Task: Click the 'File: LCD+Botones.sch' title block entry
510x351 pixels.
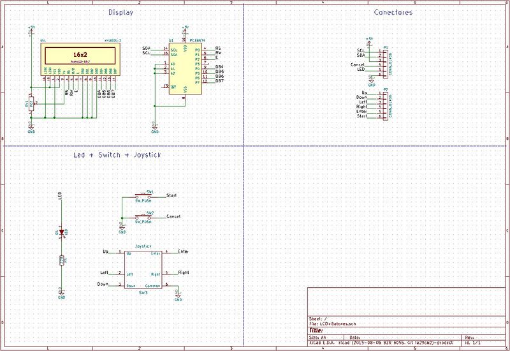Action: pos(332,324)
